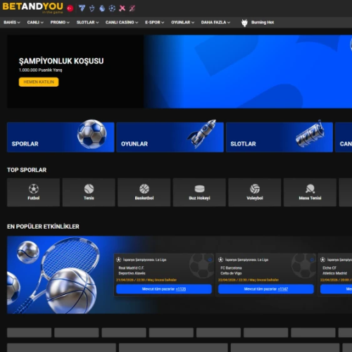Open the Champions League star-ball icon
352x352 pixels.
coord(112,8)
